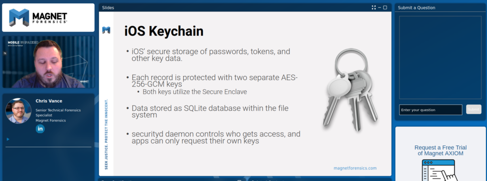This screenshot has height=181, width=487.
Task: Click Chris Vance's profile photo
Action: click(19, 111)
